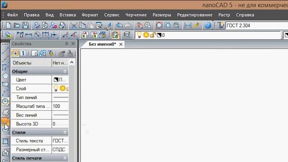Click the measure distance icon
The width and height of the screenshot is (288, 162).
point(188,25)
